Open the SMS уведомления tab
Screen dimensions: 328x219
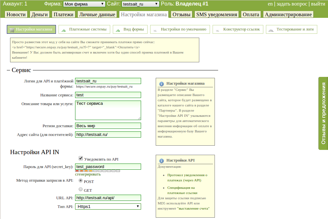pyautogui.click(x=216, y=15)
